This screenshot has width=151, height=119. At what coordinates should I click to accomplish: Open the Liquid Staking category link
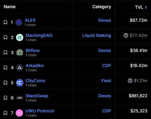97,35
